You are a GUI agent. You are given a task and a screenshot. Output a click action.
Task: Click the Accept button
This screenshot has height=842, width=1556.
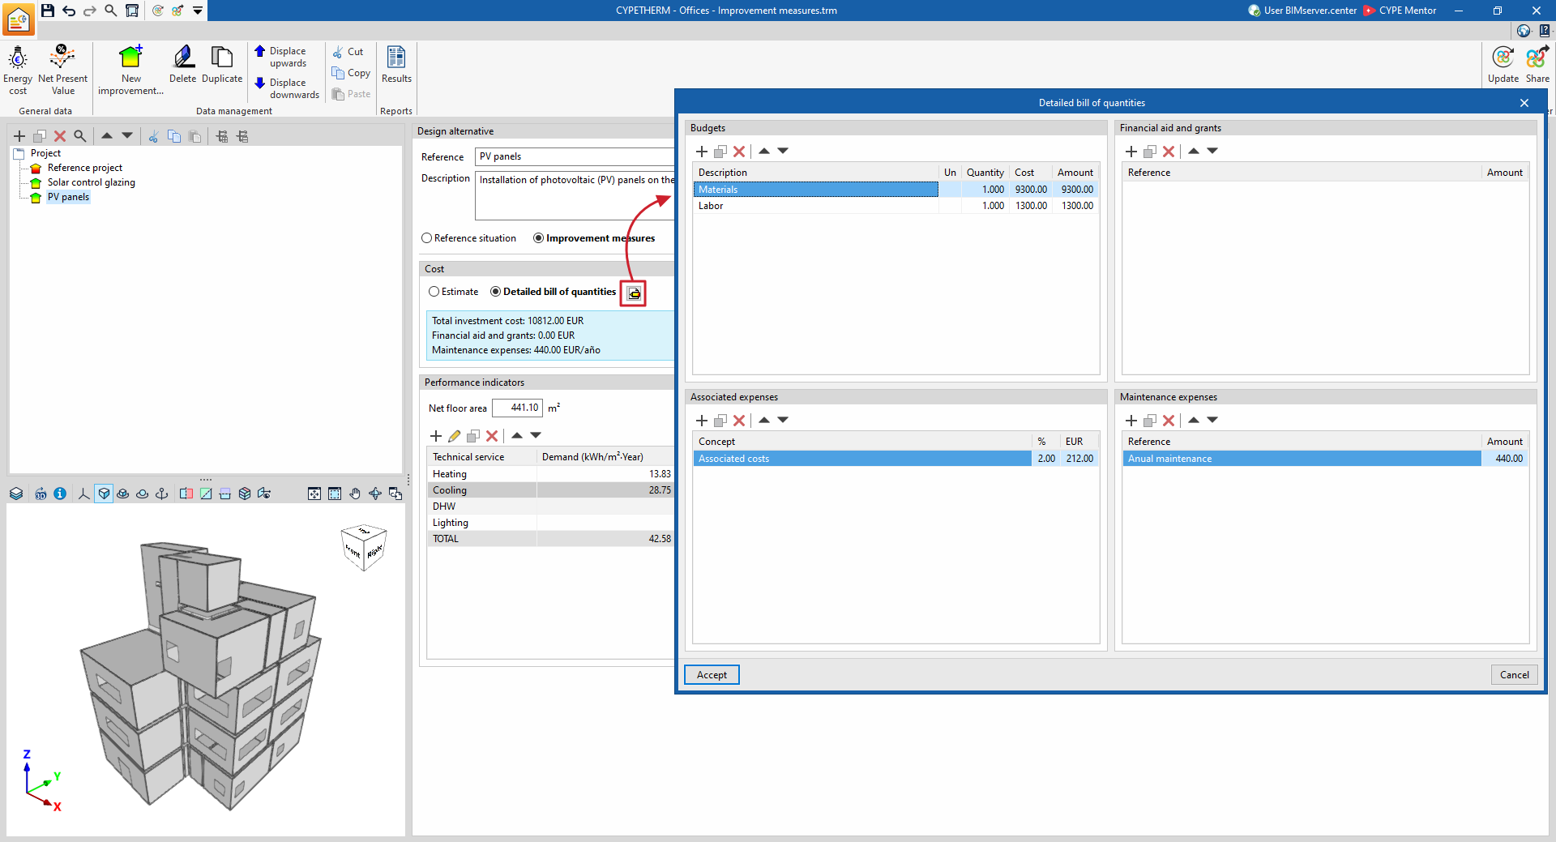(x=712, y=675)
